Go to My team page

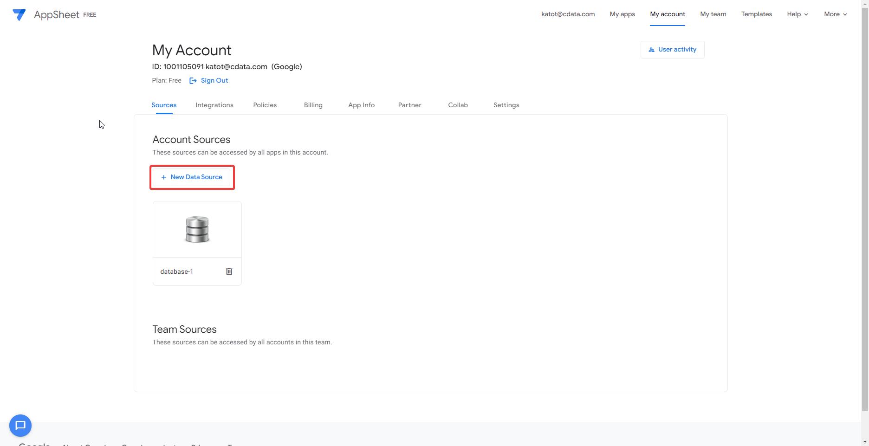click(713, 14)
